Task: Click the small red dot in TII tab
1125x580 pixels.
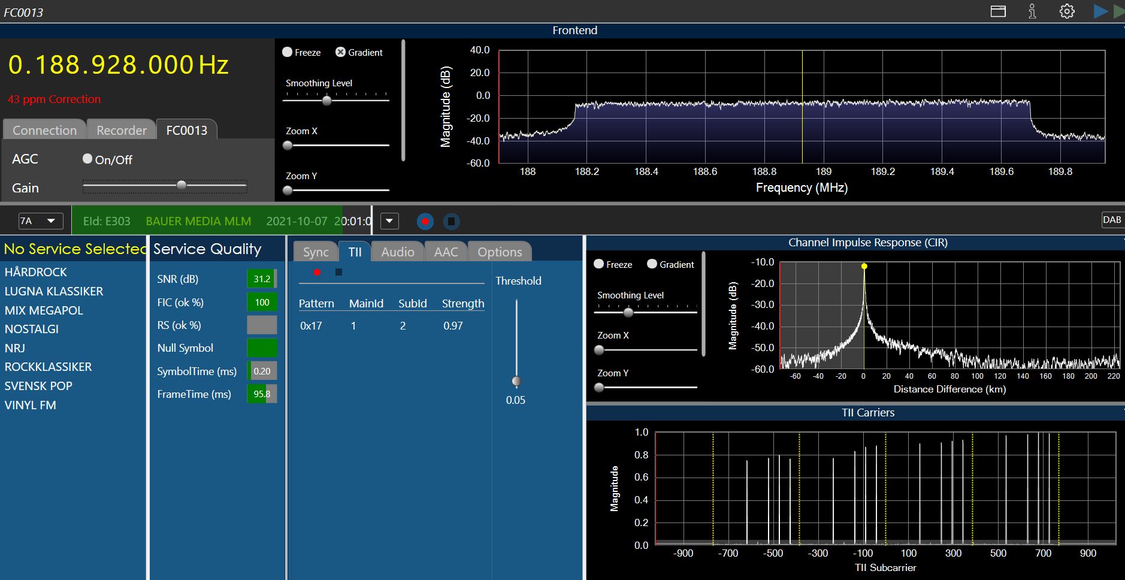Action: (x=317, y=273)
